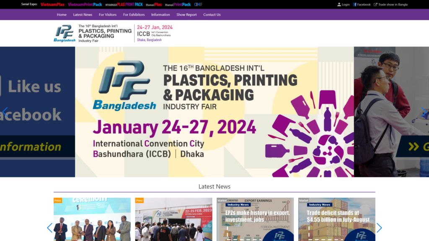Click the 24-27 Jan, 2024 date text

point(155,27)
